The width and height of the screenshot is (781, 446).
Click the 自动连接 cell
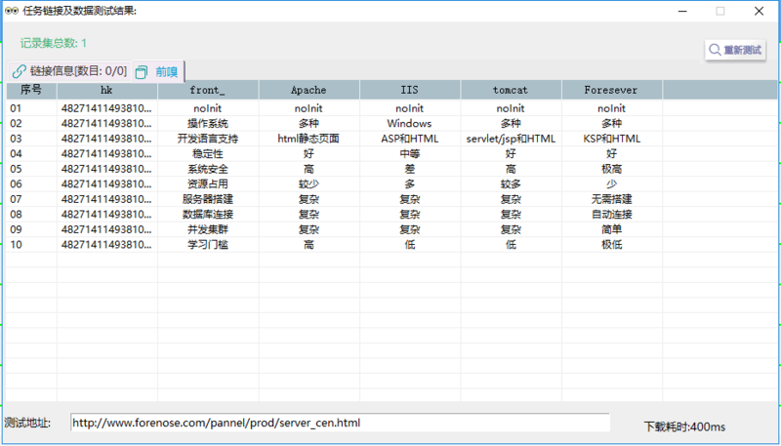612,215
